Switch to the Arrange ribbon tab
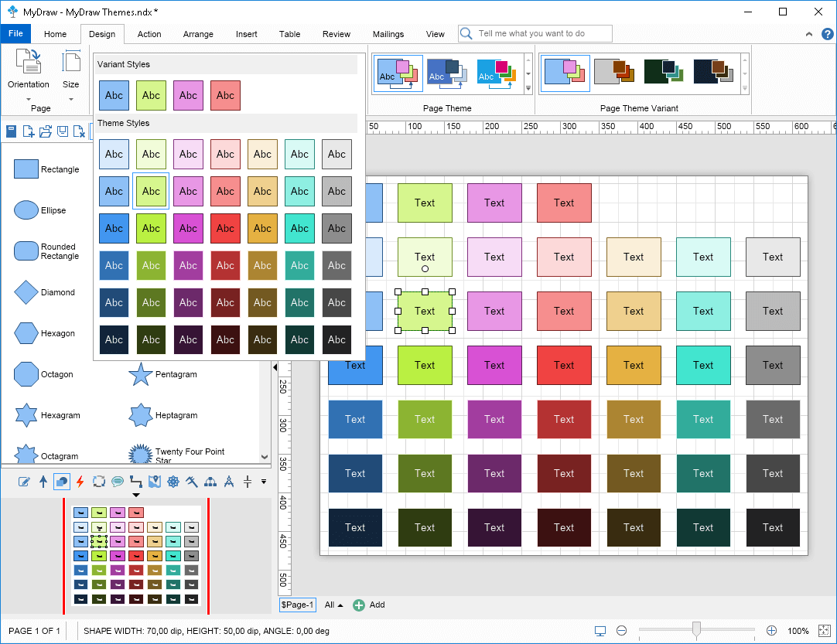 [x=198, y=34]
